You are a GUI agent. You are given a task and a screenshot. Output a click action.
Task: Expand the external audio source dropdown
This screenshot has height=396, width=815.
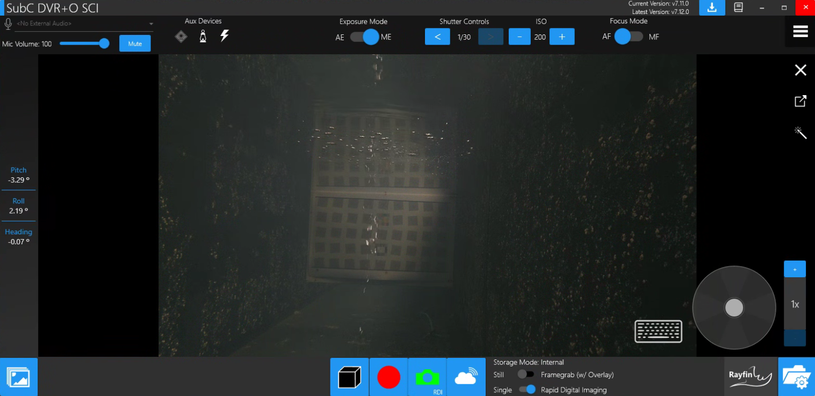click(151, 24)
